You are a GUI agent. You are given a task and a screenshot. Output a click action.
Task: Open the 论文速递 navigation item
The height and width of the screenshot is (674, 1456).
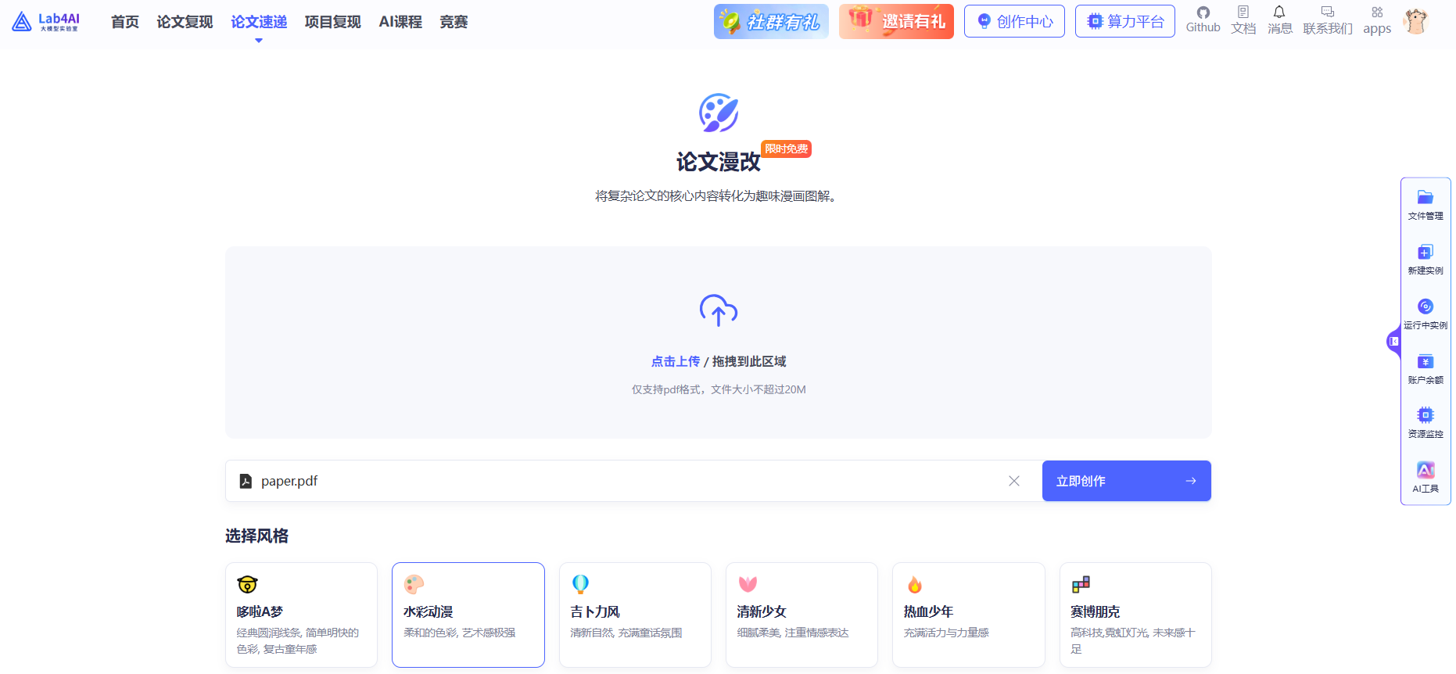pos(259,22)
